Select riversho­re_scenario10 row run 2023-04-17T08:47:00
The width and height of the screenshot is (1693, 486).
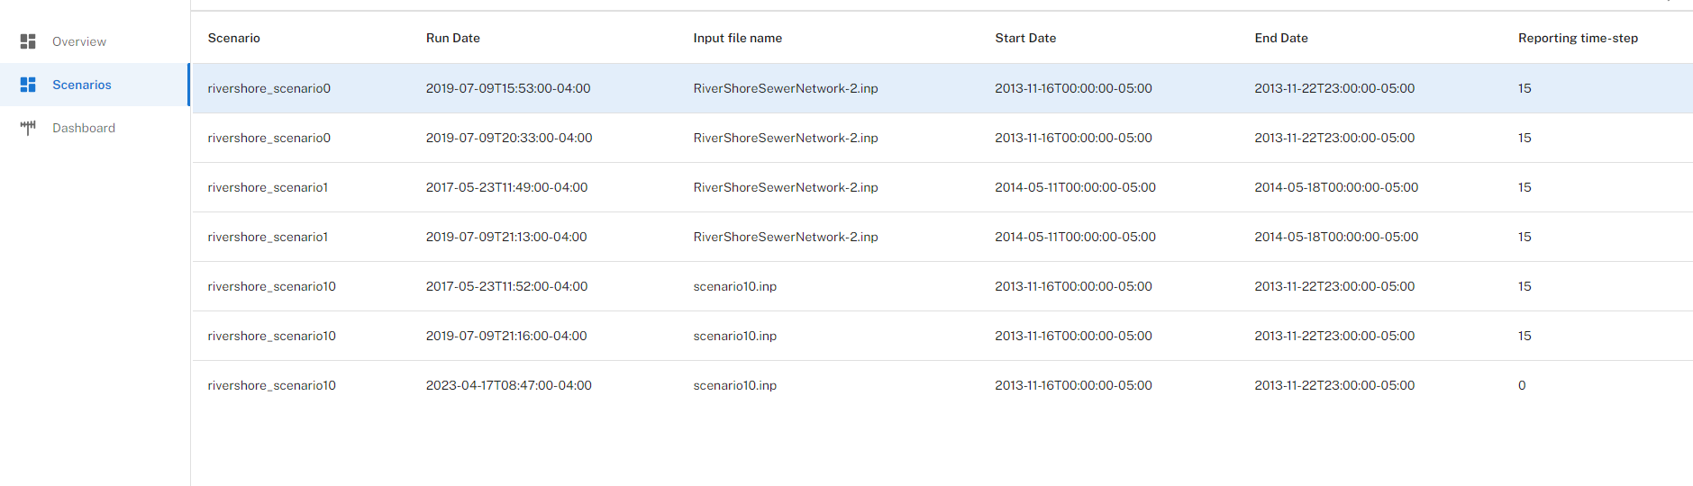pyautogui.click(x=942, y=385)
